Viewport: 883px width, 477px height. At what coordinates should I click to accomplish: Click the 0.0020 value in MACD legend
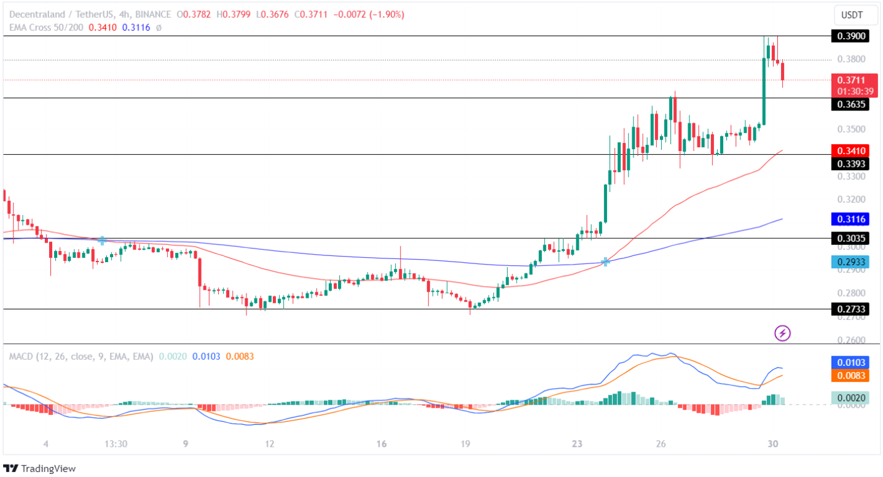click(171, 356)
